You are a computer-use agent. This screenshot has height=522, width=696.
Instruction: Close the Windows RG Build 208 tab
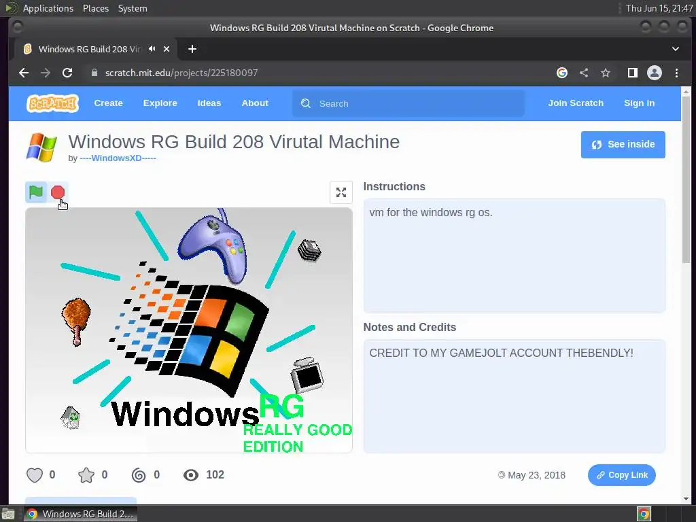[x=167, y=49]
